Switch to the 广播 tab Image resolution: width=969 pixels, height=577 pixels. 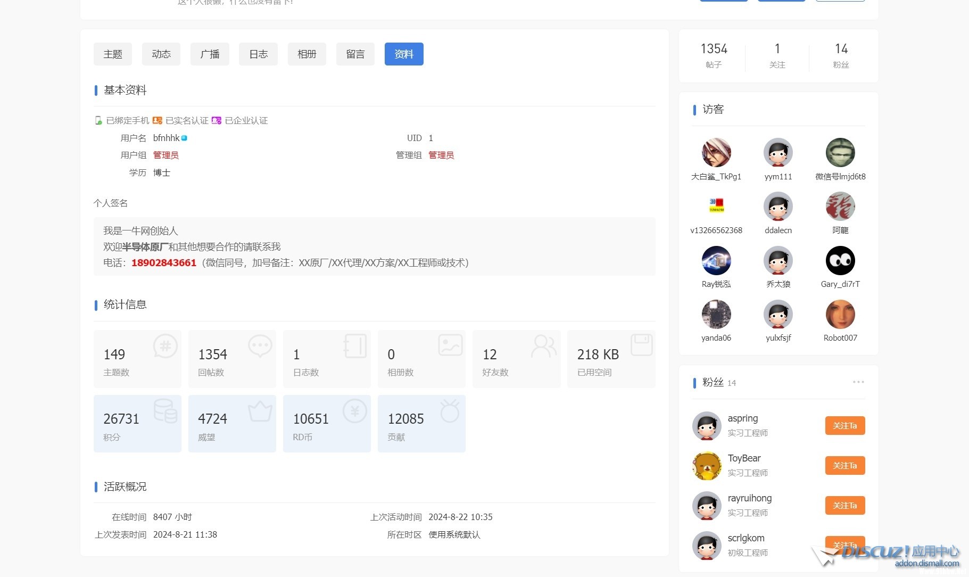click(210, 54)
